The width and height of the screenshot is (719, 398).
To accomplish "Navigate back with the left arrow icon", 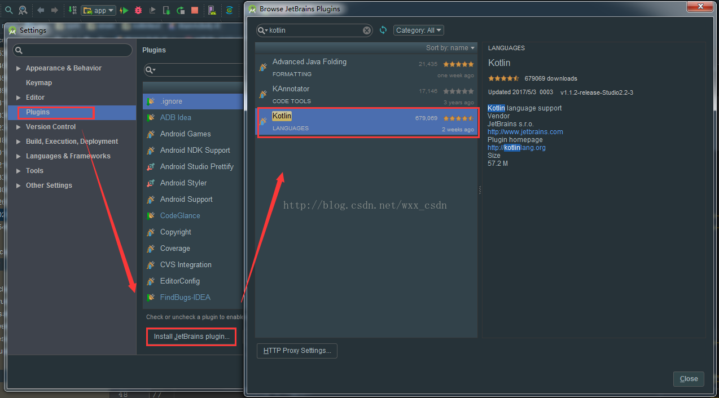I will click(41, 10).
